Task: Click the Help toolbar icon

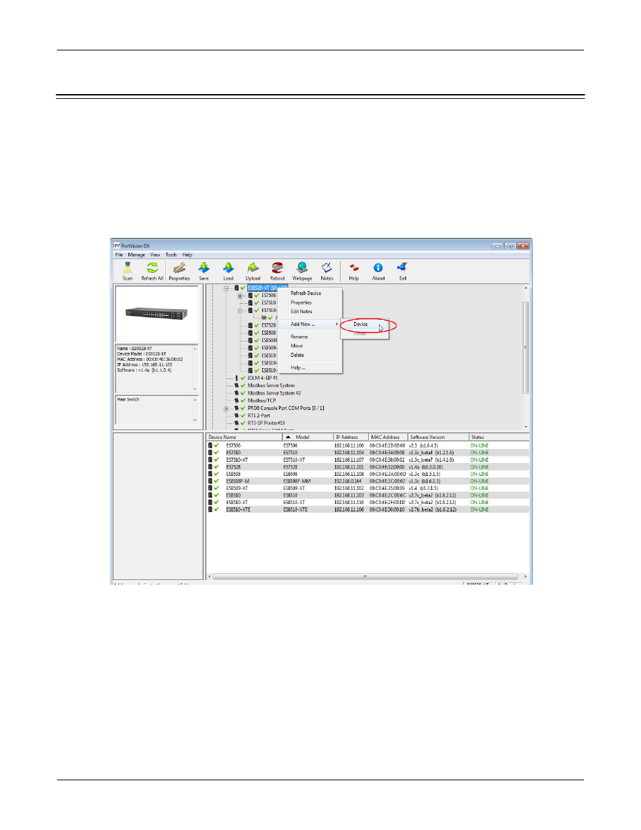Action: tap(354, 267)
